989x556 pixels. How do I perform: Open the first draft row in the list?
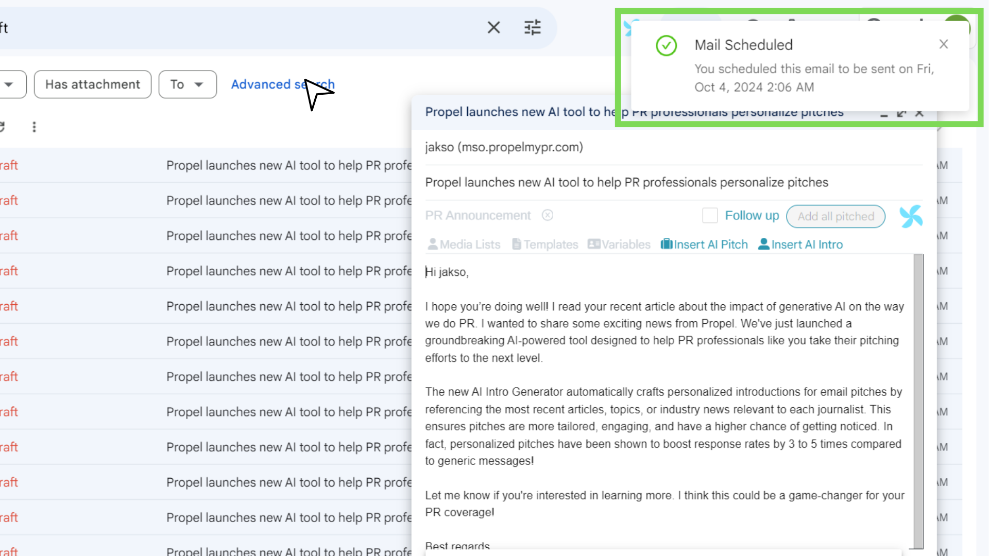(206, 165)
